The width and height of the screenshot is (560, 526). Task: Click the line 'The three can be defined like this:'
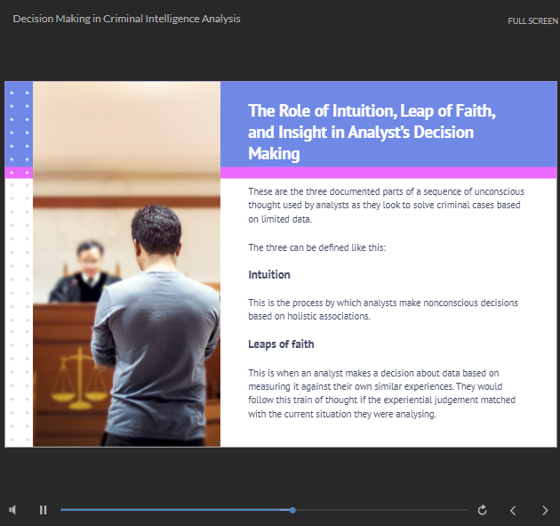316,247
